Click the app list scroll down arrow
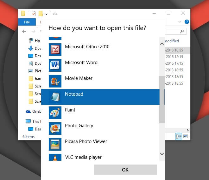 click(x=162, y=154)
